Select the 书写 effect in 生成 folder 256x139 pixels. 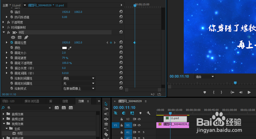coord(20,133)
